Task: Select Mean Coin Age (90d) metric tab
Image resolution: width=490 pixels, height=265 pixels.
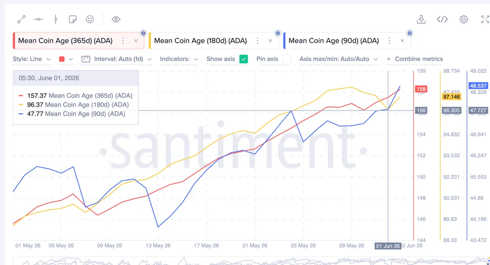Action: click(334, 41)
